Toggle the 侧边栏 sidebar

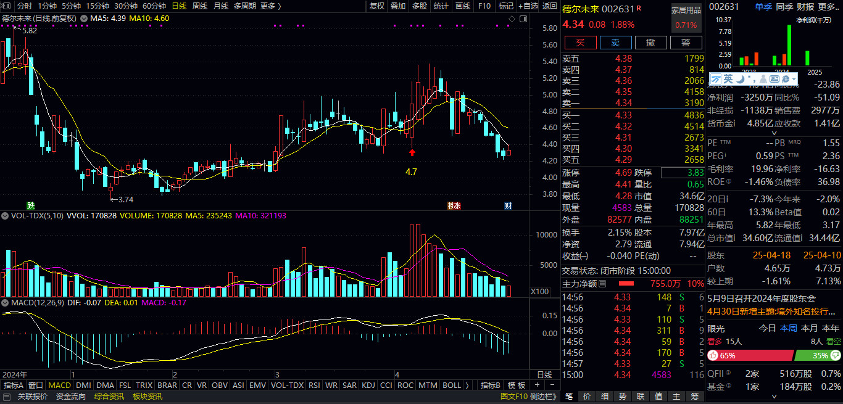[544, 397]
